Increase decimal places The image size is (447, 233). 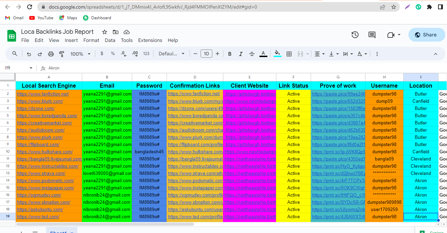pyautogui.click(x=135, y=54)
